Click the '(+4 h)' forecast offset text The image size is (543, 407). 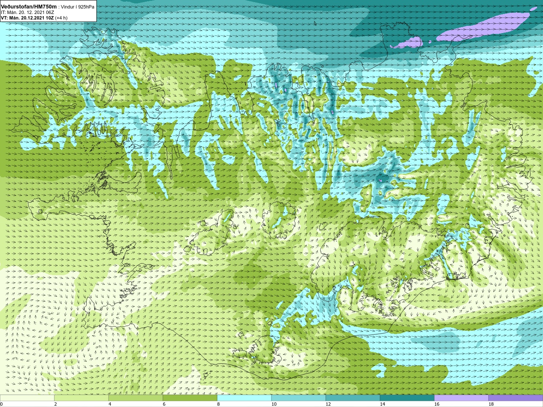pyautogui.click(x=61, y=18)
